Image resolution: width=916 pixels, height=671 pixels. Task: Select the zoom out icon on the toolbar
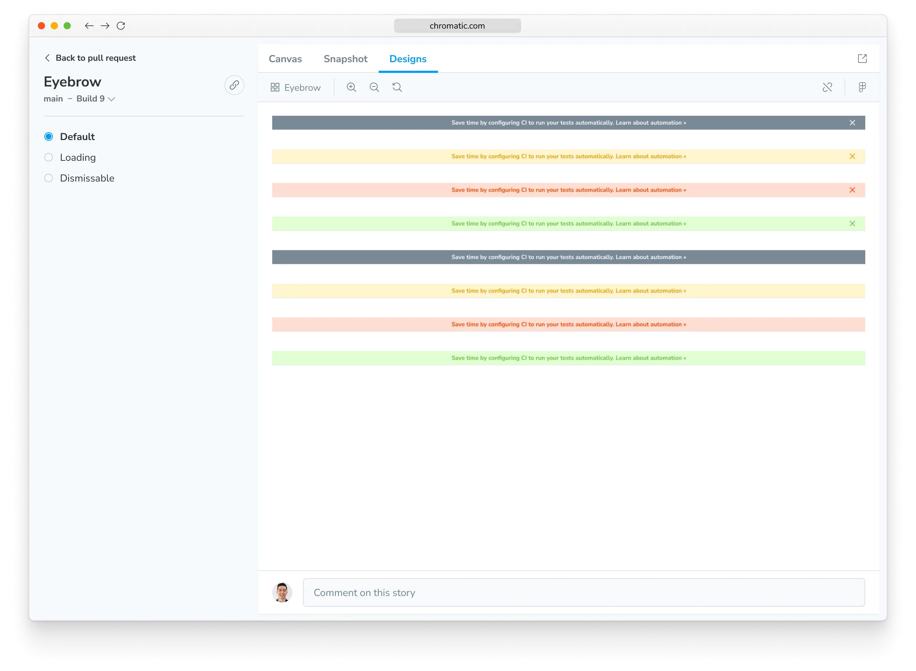coord(374,87)
